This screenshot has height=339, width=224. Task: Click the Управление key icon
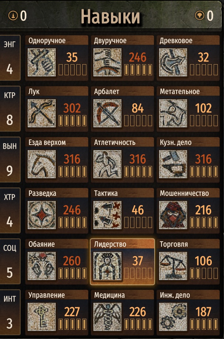pyautogui.click(x=41, y=317)
